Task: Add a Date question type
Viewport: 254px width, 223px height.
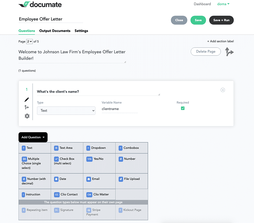Action: pyautogui.click(x=67, y=181)
